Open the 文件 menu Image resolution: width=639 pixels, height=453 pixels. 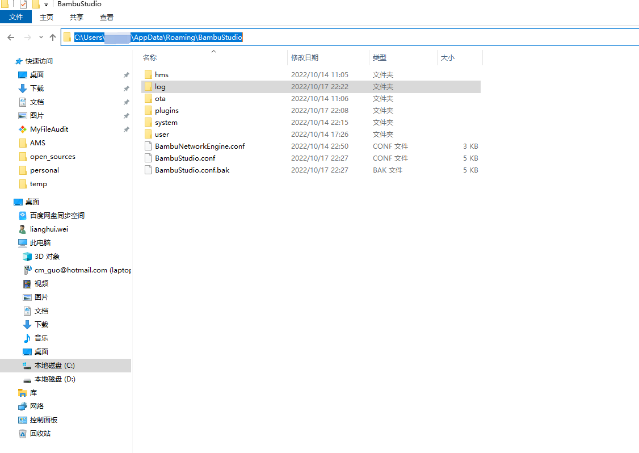(x=16, y=17)
